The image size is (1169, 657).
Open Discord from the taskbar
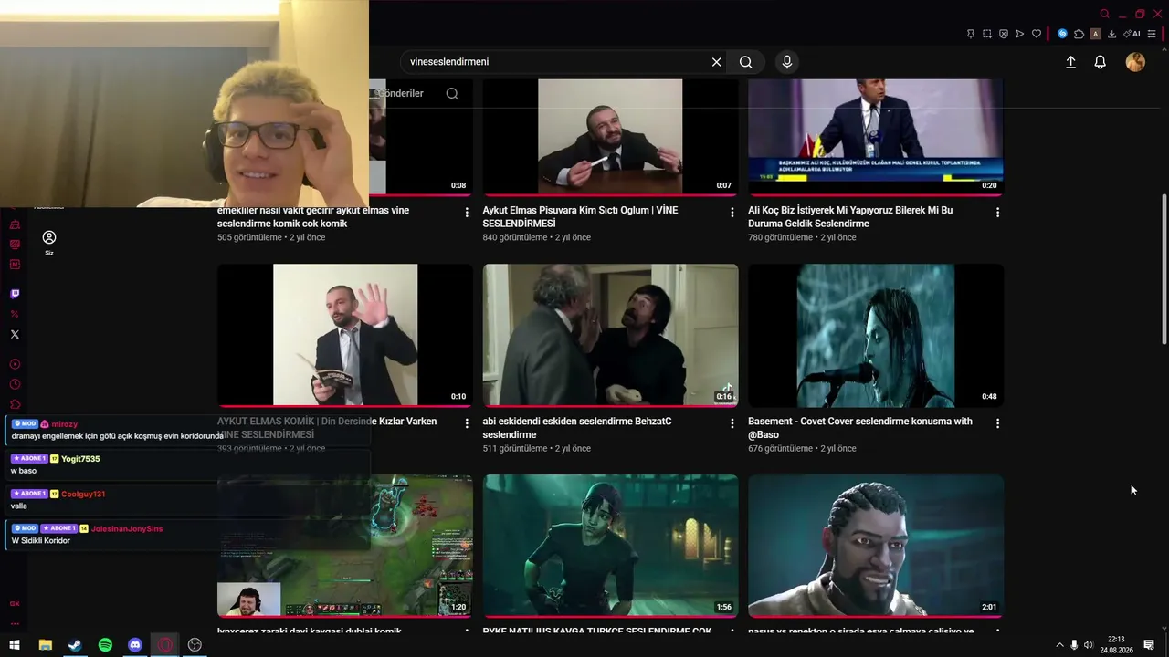point(135,645)
